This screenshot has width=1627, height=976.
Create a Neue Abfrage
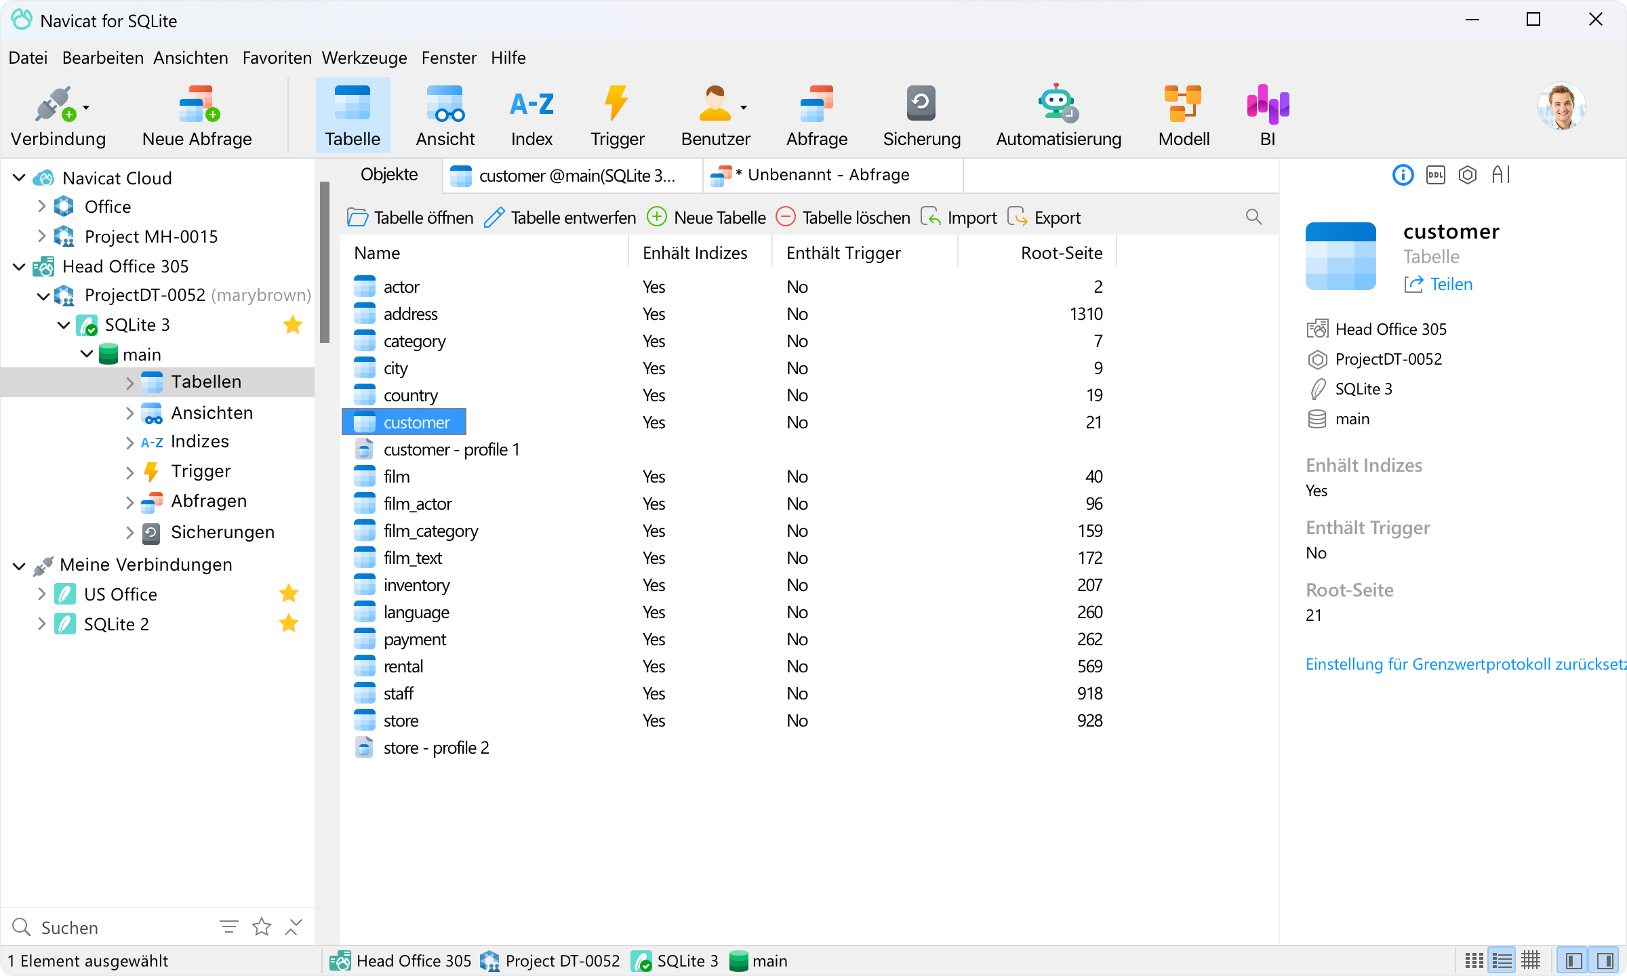pos(197,117)
